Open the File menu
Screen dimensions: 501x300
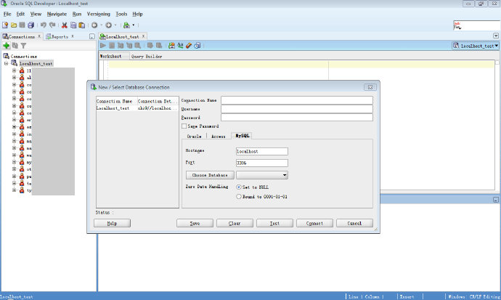(x=7, y=14)
